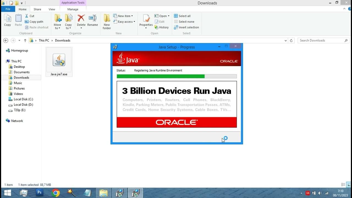Viewport: 352px width, 198px height.
Task: Open the recent locations dropdown arrow
Action: coord(19,40)
